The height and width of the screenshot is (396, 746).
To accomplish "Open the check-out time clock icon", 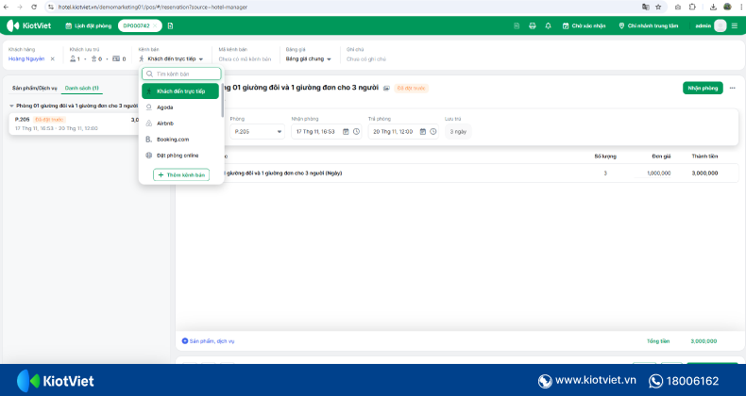I will (x=432, y=131).
